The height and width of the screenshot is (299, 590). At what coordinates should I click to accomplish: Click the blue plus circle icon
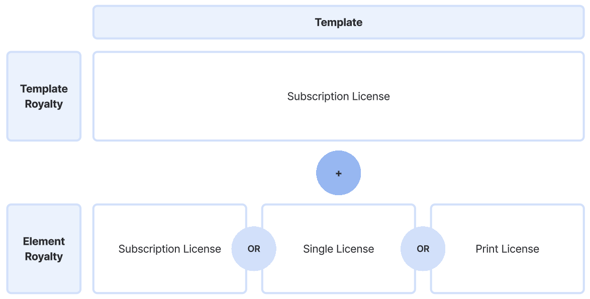coord(338,173)
